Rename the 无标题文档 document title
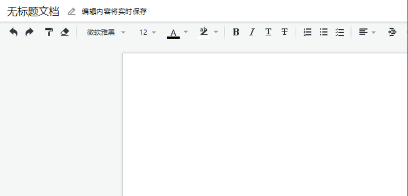This screenshot has height=196, width=408. coord(33,12)
